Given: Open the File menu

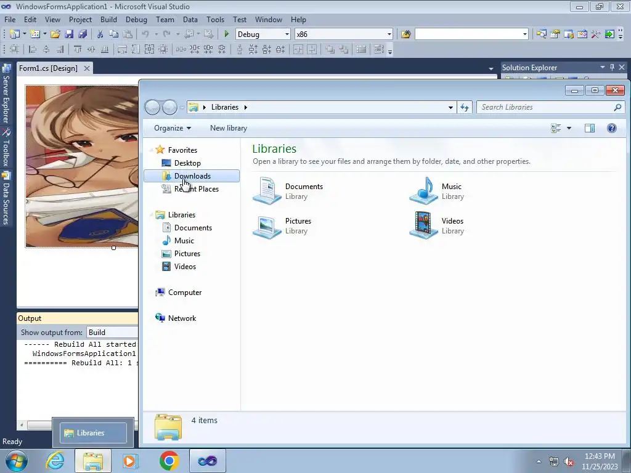Looking at the screenshot, I should tap(10, 19).
